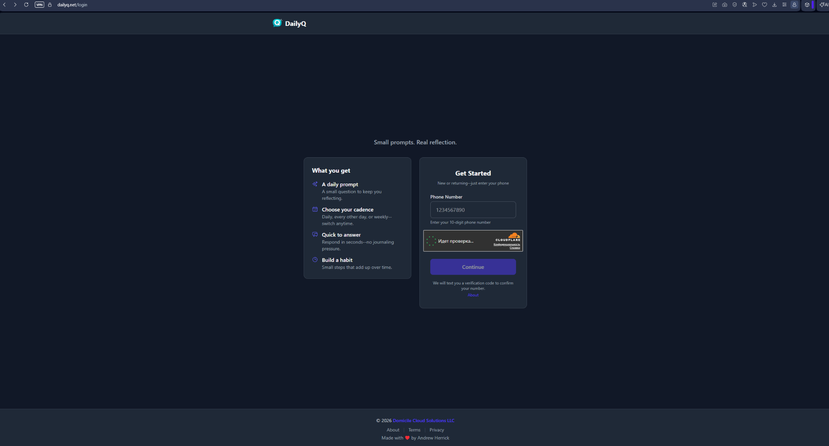
Task: Open the extensions cube icon
Action: coord(807,5)
